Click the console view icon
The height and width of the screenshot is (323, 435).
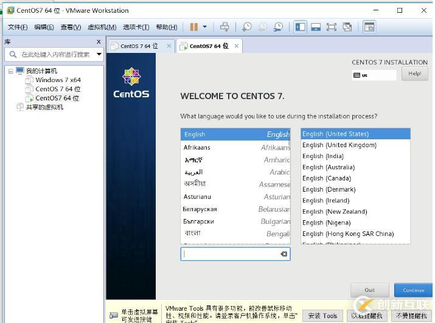coord(369,27)
